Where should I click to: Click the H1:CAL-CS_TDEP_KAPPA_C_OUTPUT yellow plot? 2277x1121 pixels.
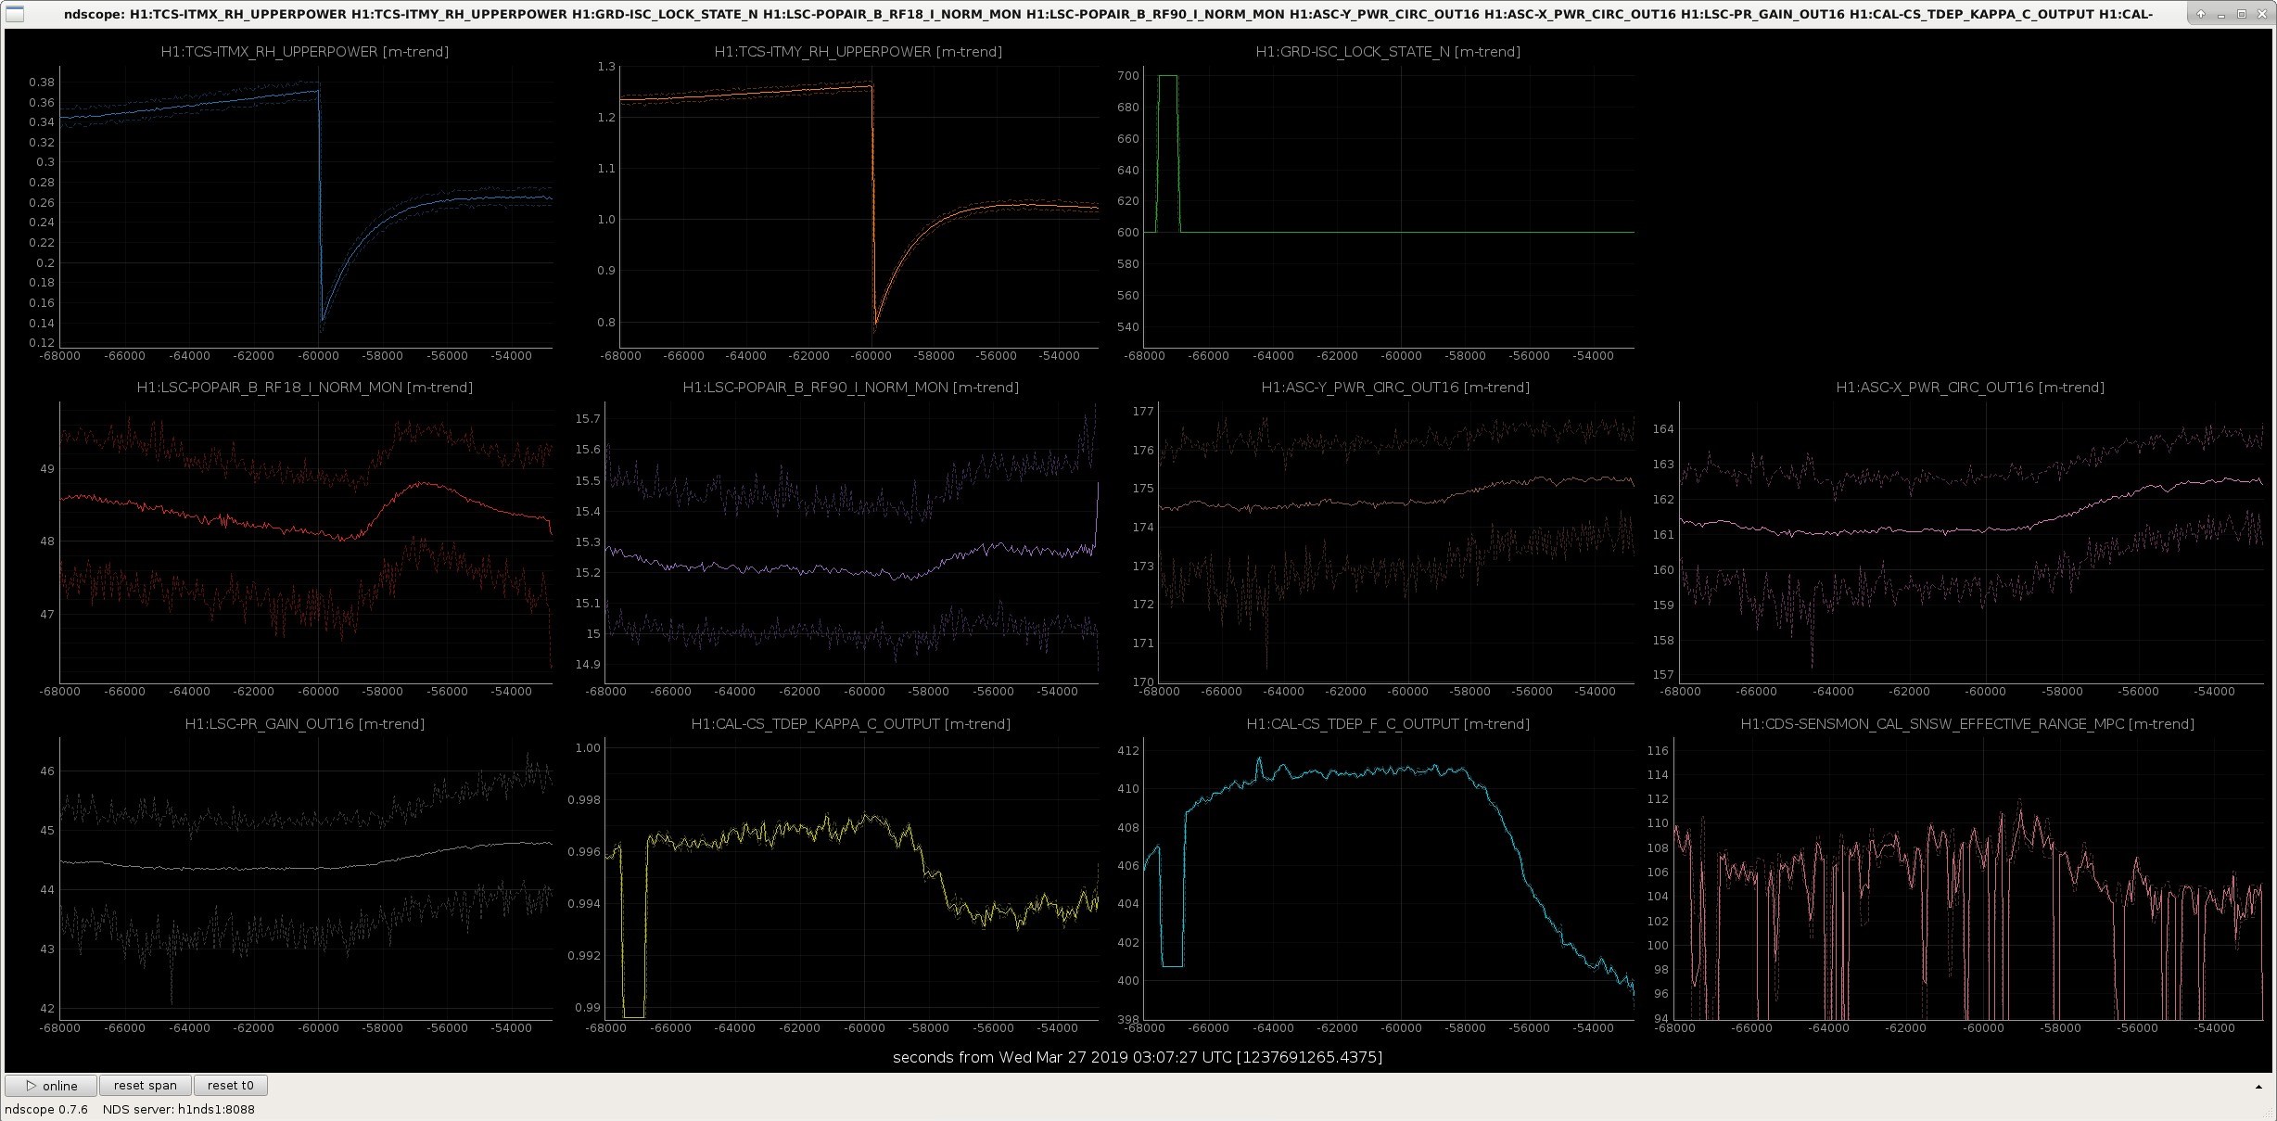[852, 879]
